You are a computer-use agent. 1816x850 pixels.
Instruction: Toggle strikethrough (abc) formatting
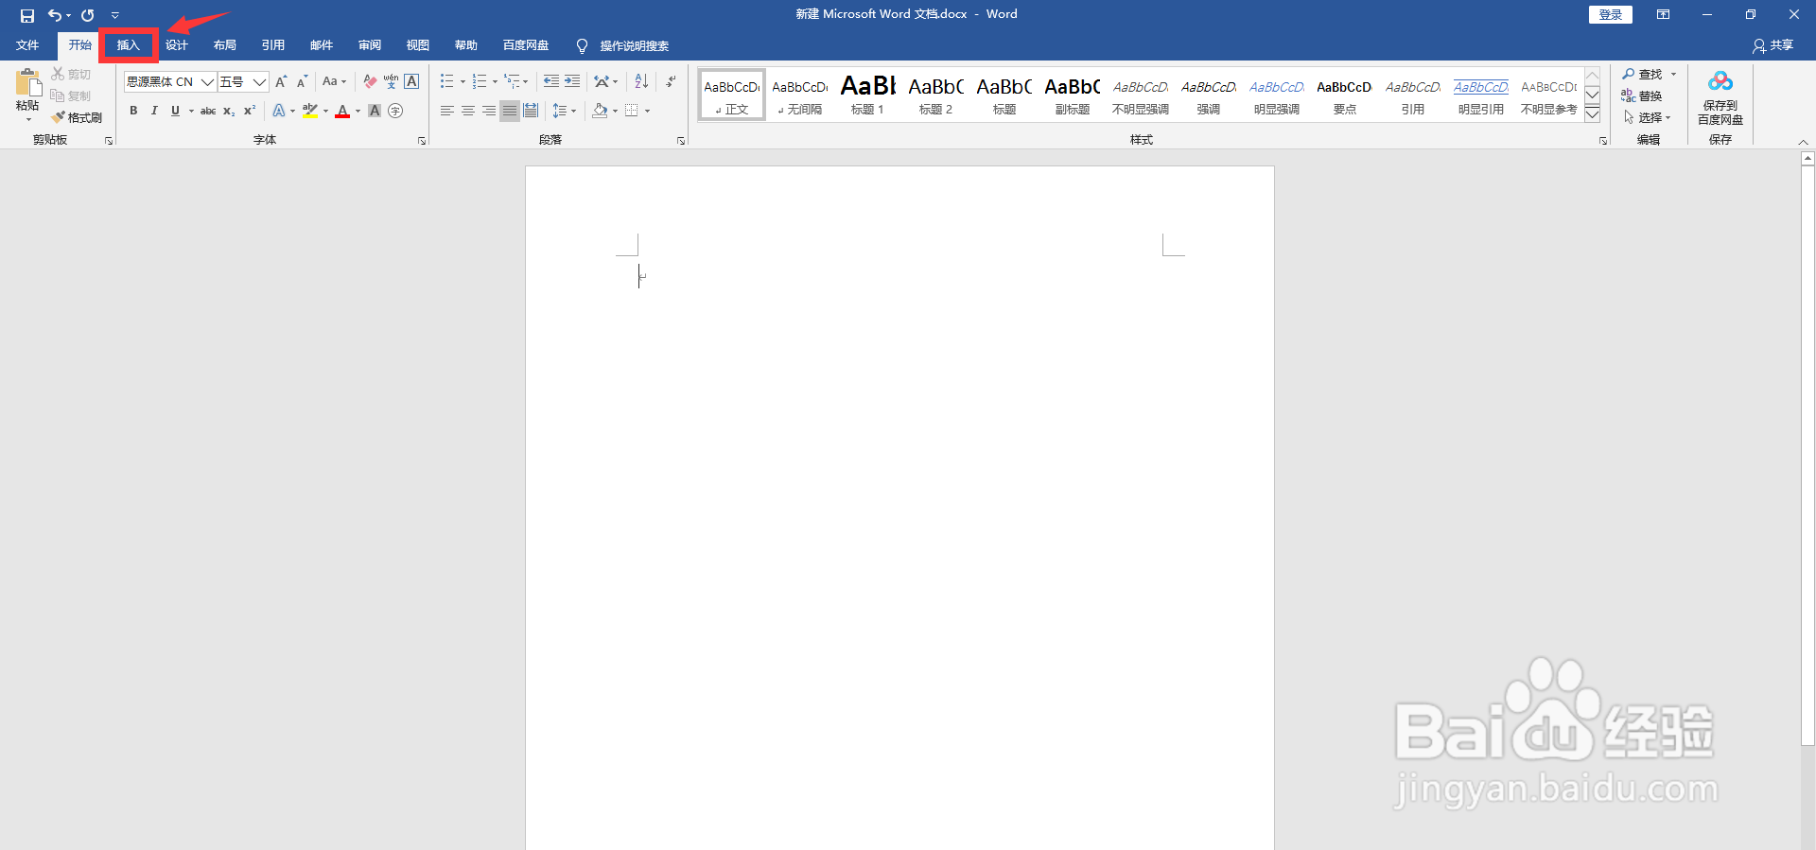tap(208, 111)
